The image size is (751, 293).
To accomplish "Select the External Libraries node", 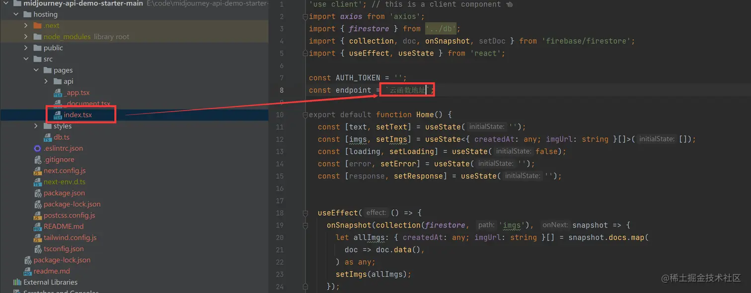I will point(51,282).
